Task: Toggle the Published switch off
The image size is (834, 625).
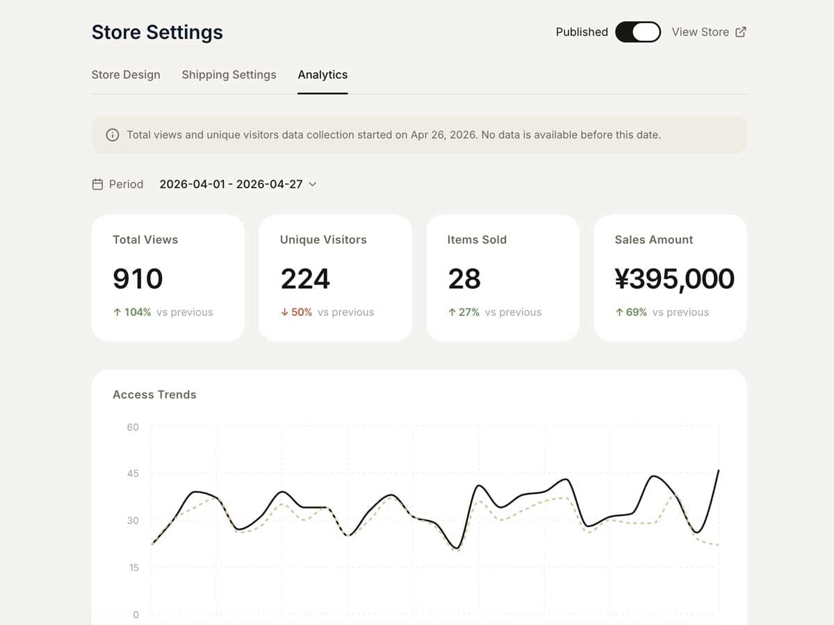Action: pyautogui.click(x=638, y=32)
